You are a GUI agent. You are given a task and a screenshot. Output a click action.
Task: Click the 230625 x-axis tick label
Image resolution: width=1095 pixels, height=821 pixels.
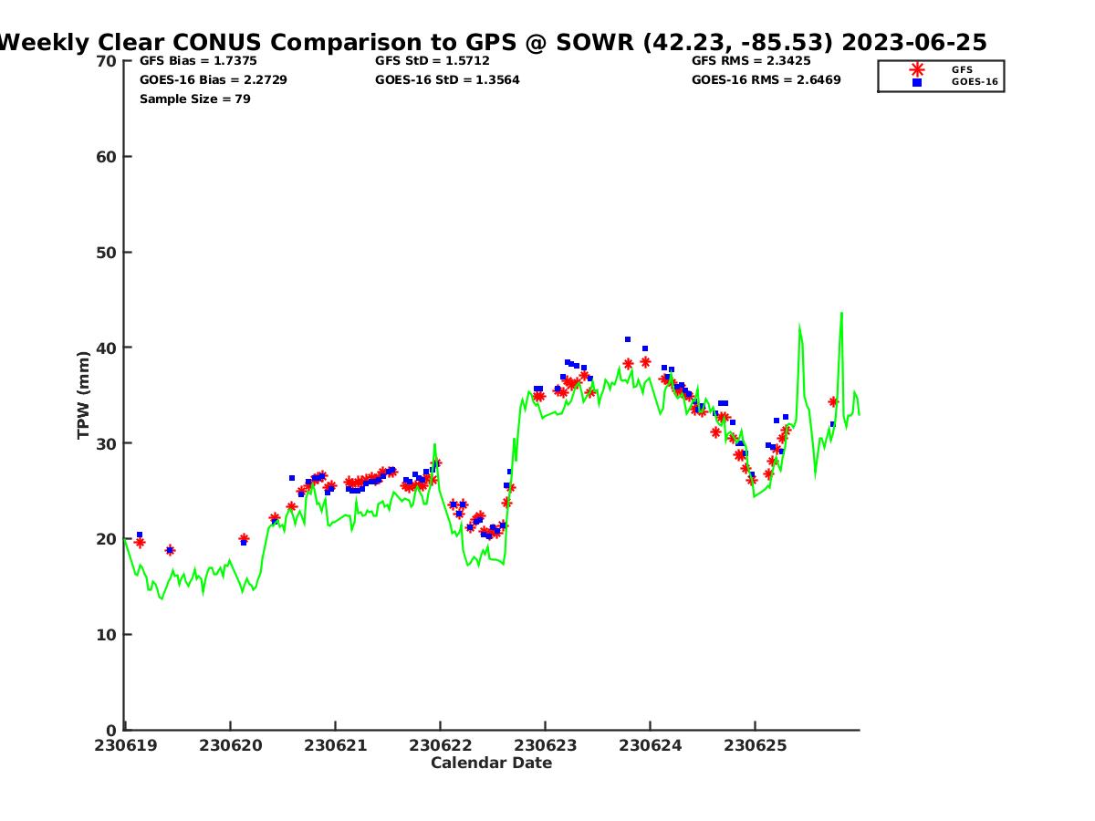coord(755,745)
